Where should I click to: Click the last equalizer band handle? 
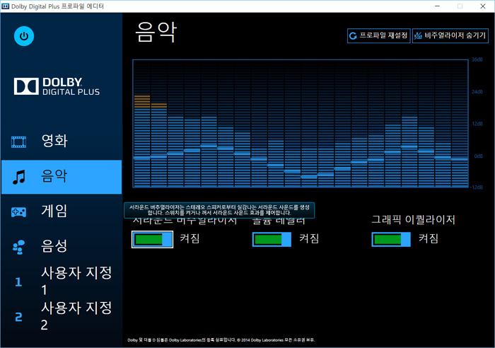tap(460, 159)
